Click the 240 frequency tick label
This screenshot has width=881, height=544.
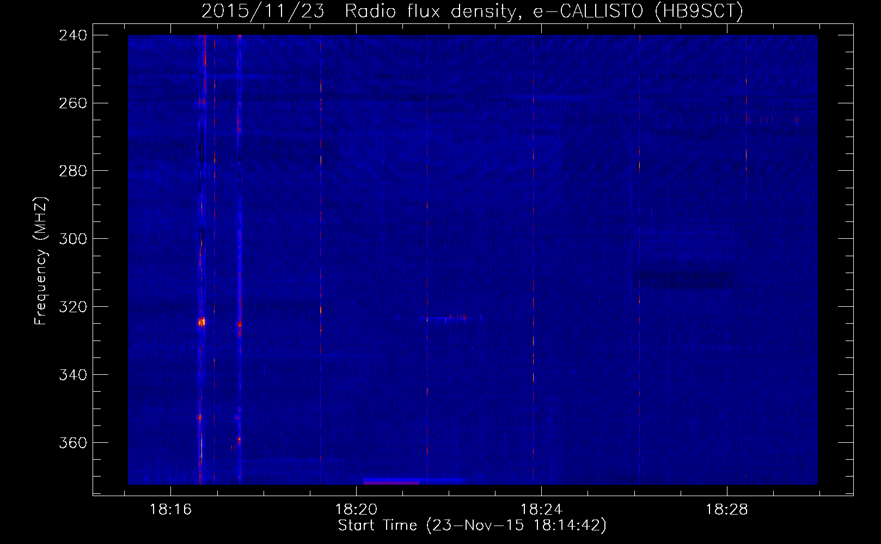72,35
